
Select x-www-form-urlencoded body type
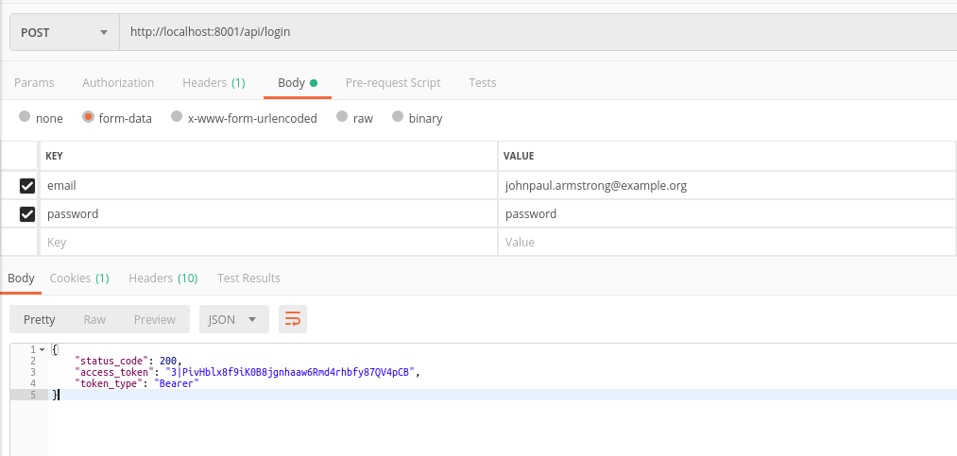tap(177, 118)
